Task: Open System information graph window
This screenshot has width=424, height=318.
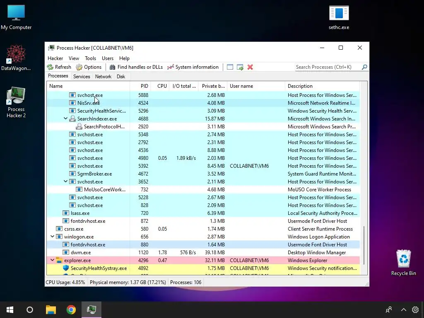Action: point(193,67)
